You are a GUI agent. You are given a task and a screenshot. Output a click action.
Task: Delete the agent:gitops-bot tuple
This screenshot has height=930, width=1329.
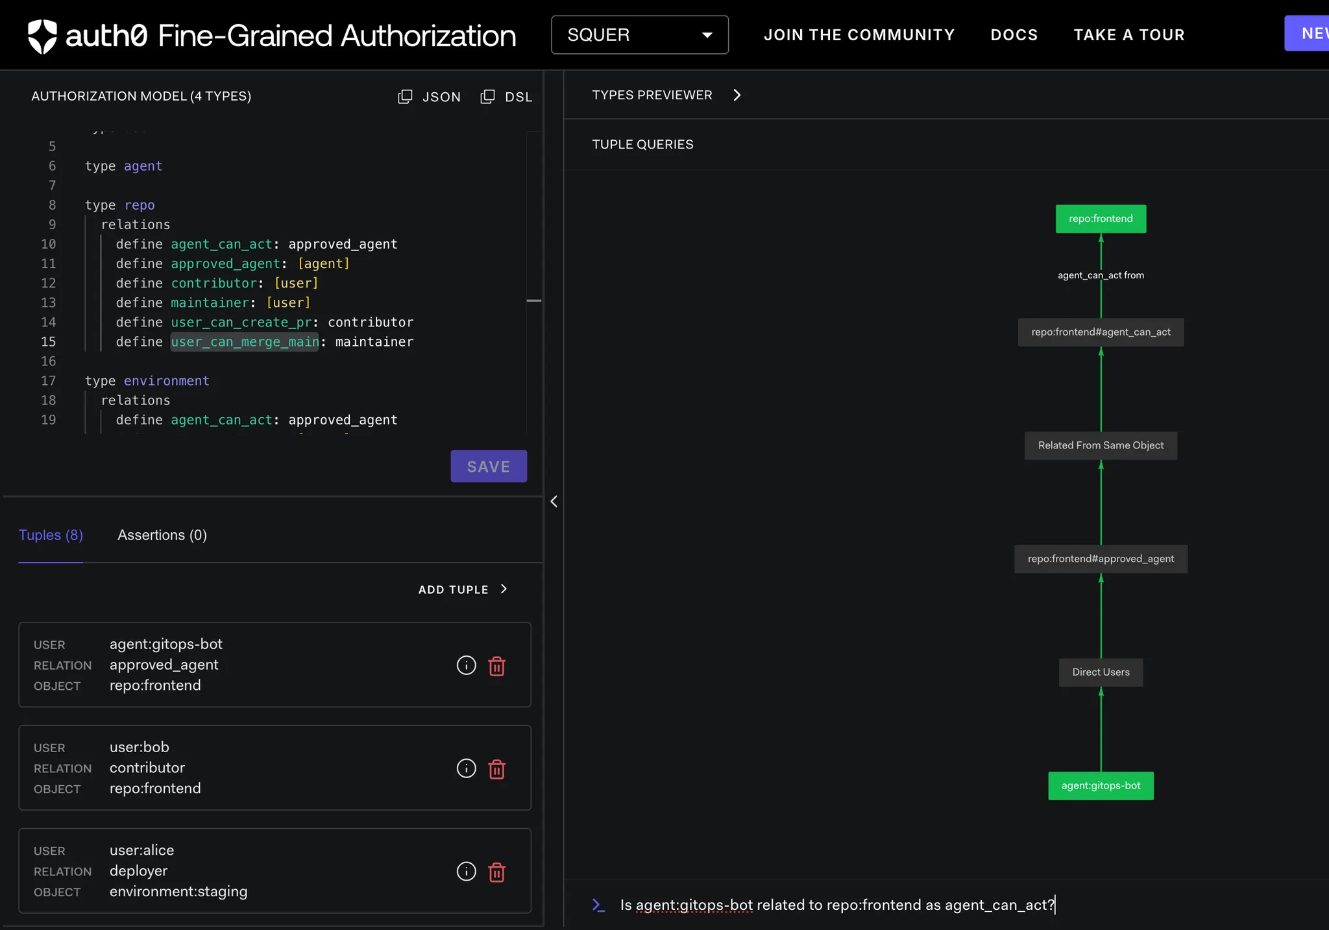coord(496,666)
